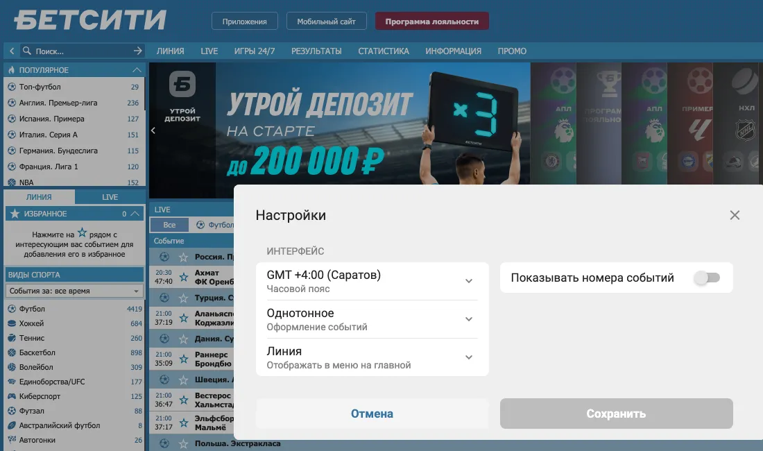Click the banner previous arrow
The height and width of the screenshot is (451, 763).
tap(153, 130)
